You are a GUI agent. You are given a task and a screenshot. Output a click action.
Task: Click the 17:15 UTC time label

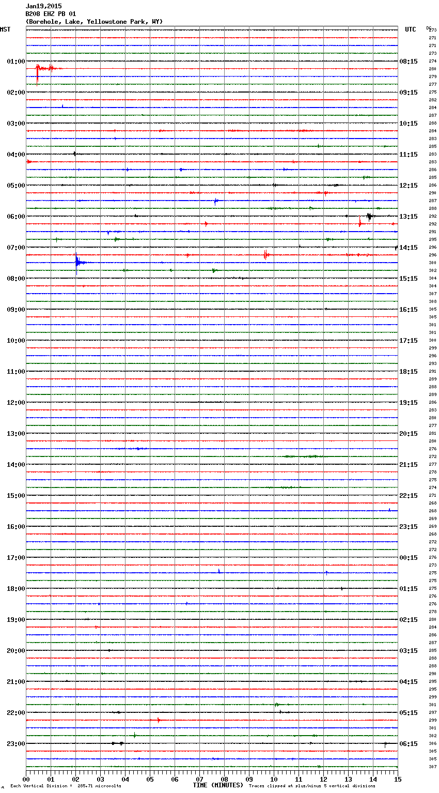pos(409,341)
